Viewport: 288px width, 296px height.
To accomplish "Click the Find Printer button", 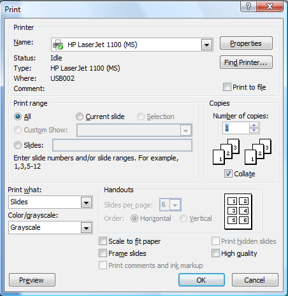I will [246, 62].
